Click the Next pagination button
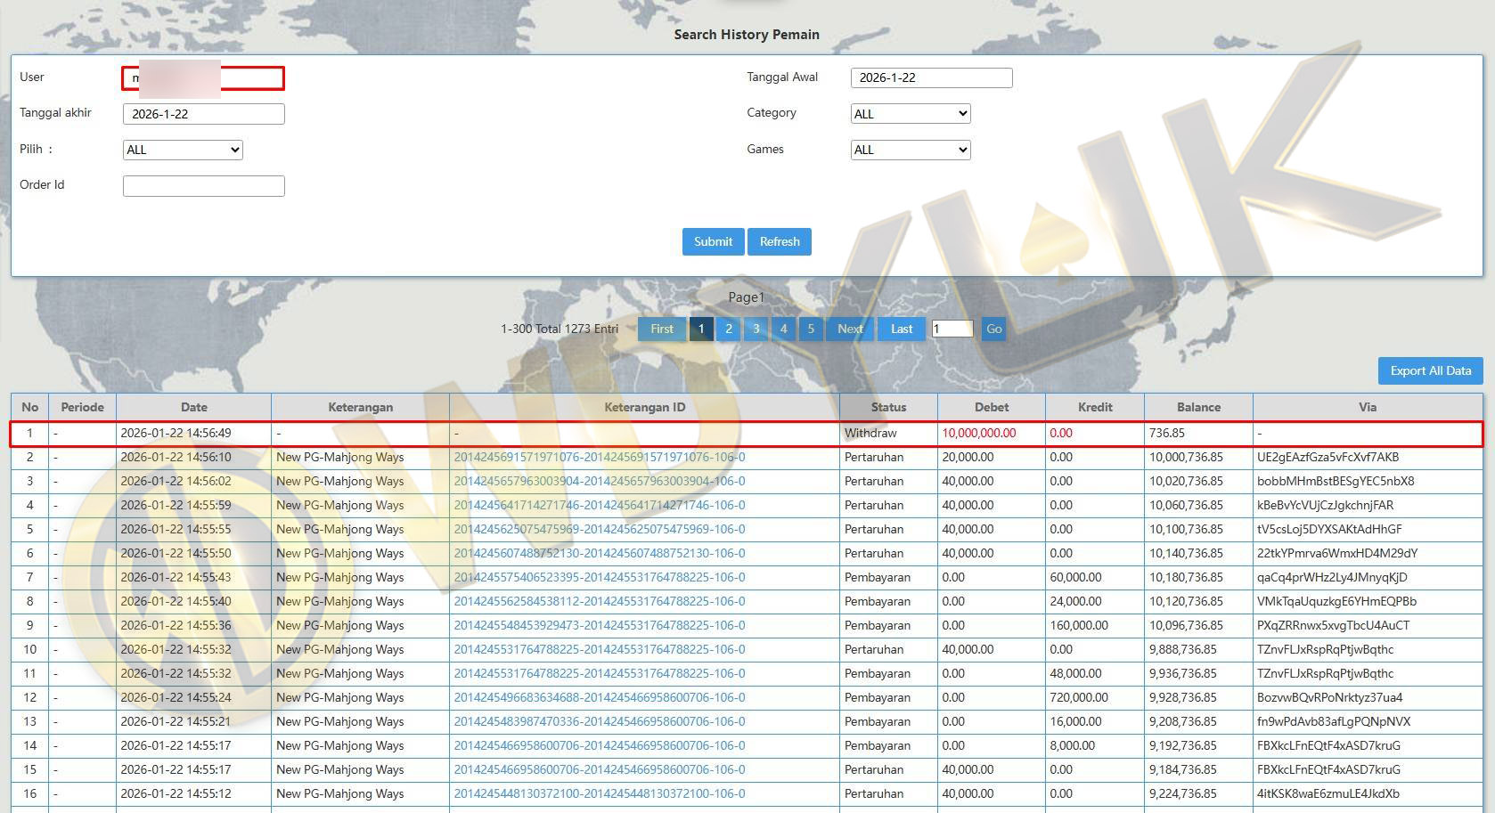1495x813 pixels. pos(850,329)
